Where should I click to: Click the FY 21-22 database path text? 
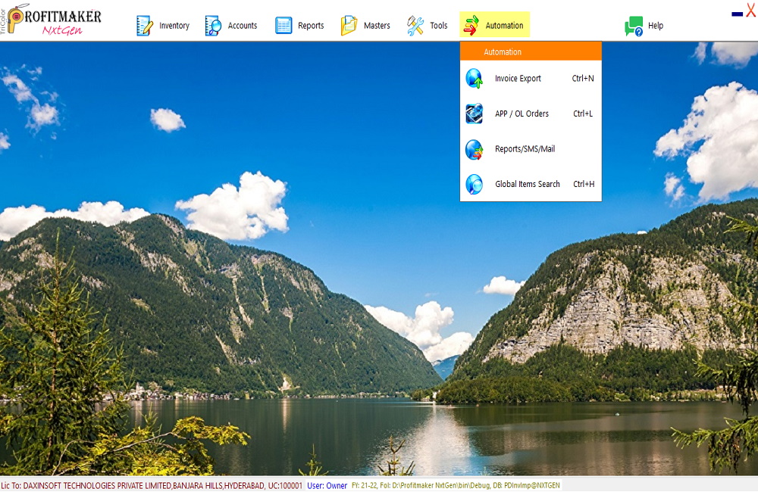(456, 486)
